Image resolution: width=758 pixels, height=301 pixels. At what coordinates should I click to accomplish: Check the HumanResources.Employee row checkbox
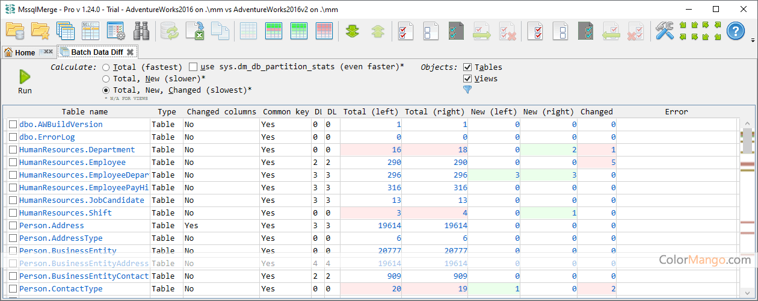coord(13,163)
